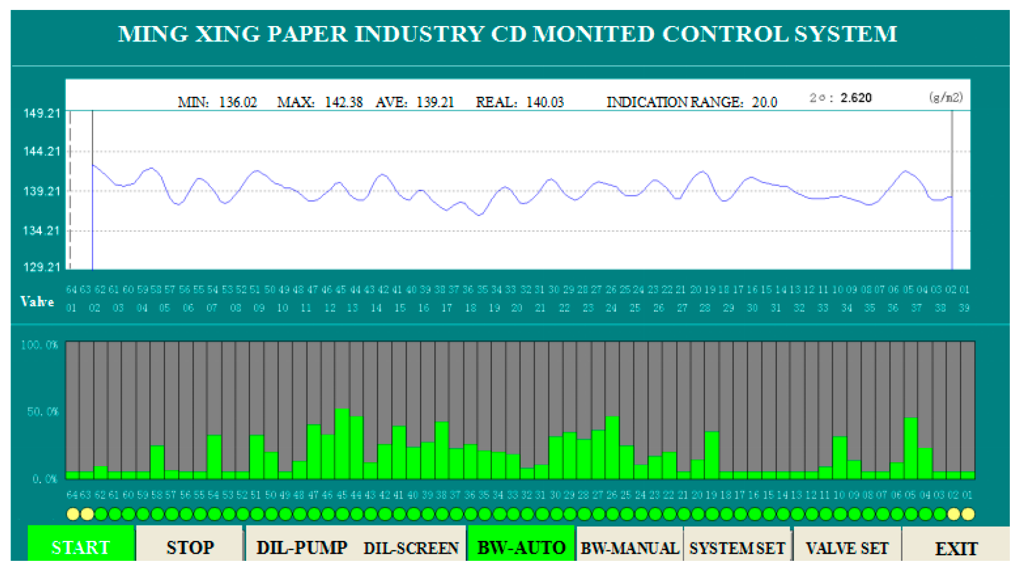Select the valve 45 opening bar

pyautogui.click(x=342, y=443)
